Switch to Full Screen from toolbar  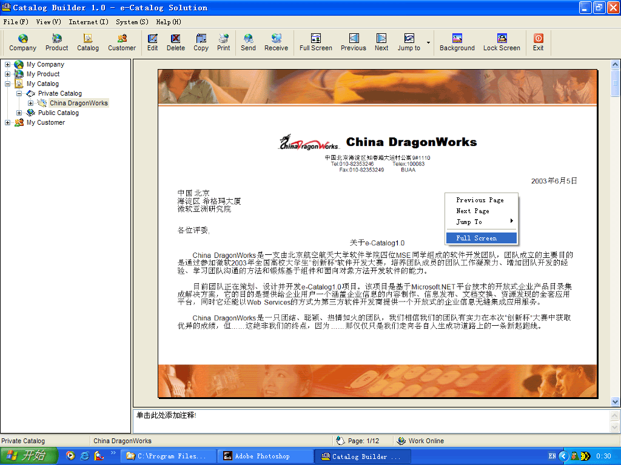[315, 42]
